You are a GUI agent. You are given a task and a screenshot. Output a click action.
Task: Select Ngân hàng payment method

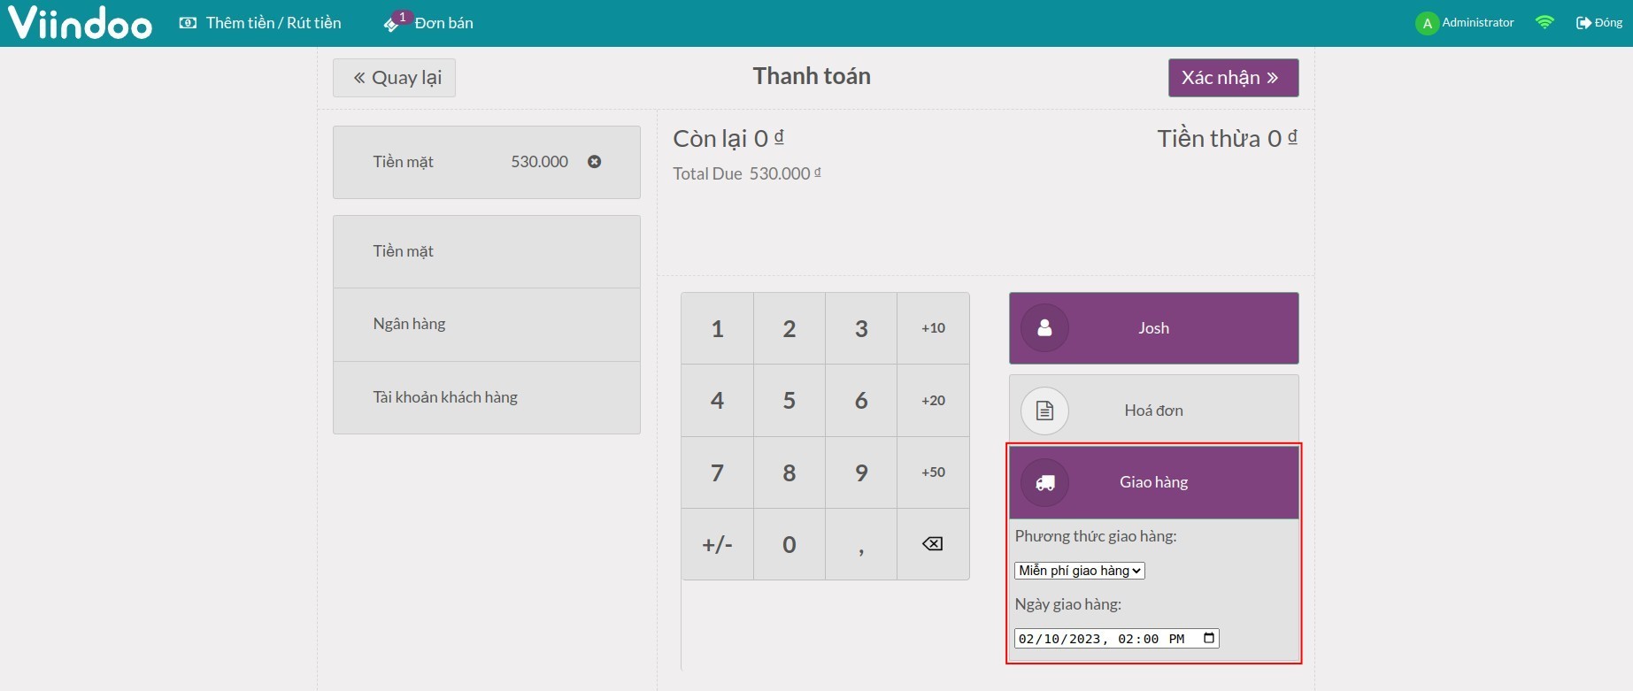pyautogui.click(x=486, y=325)
